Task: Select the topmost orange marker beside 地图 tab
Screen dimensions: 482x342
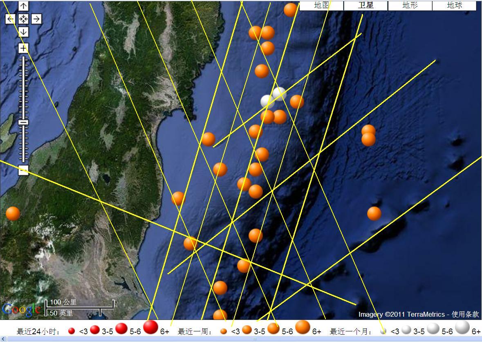Action: (x=291, y=10)
